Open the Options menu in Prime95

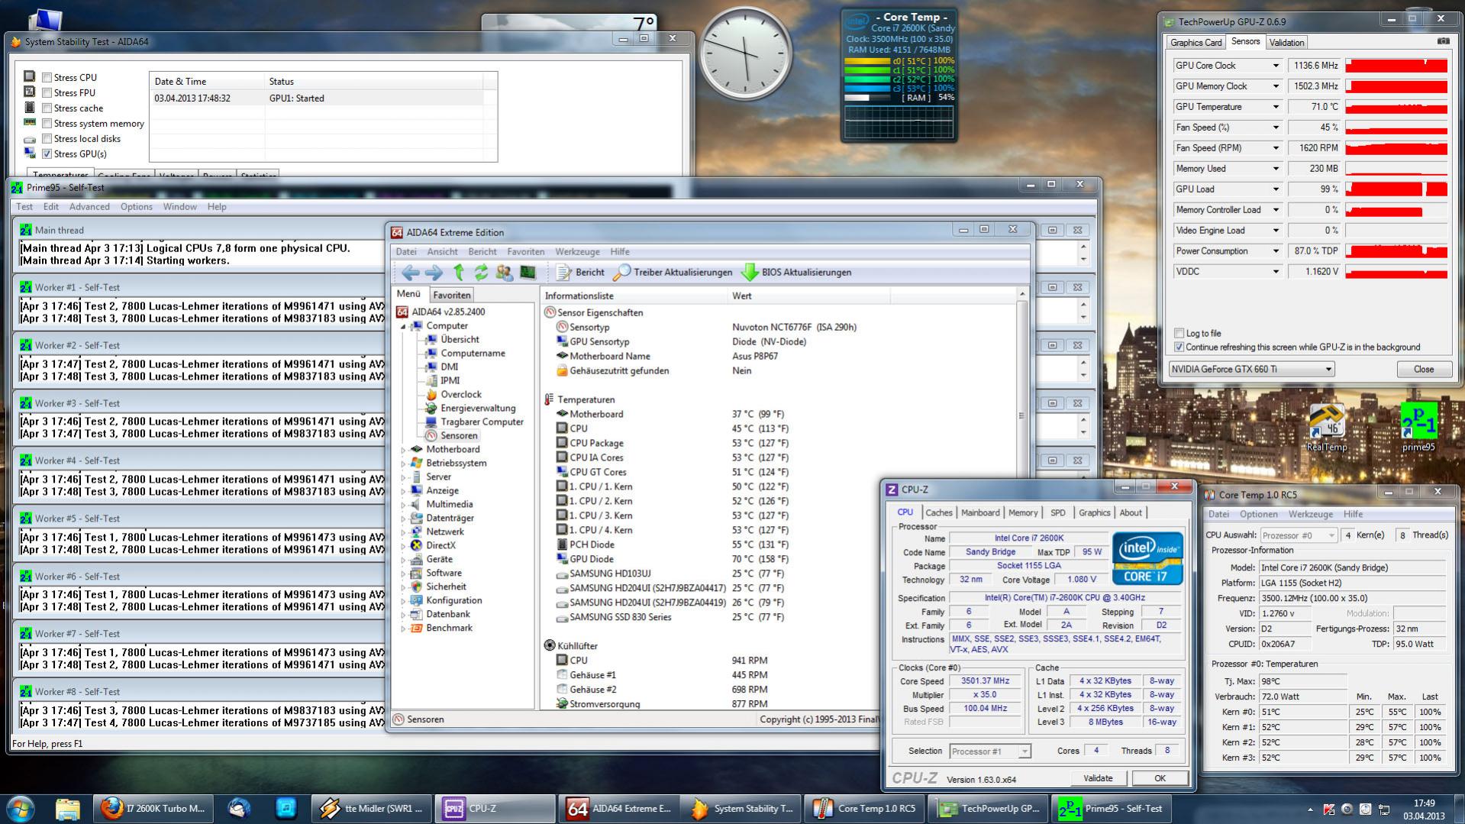tap(137, 206)
